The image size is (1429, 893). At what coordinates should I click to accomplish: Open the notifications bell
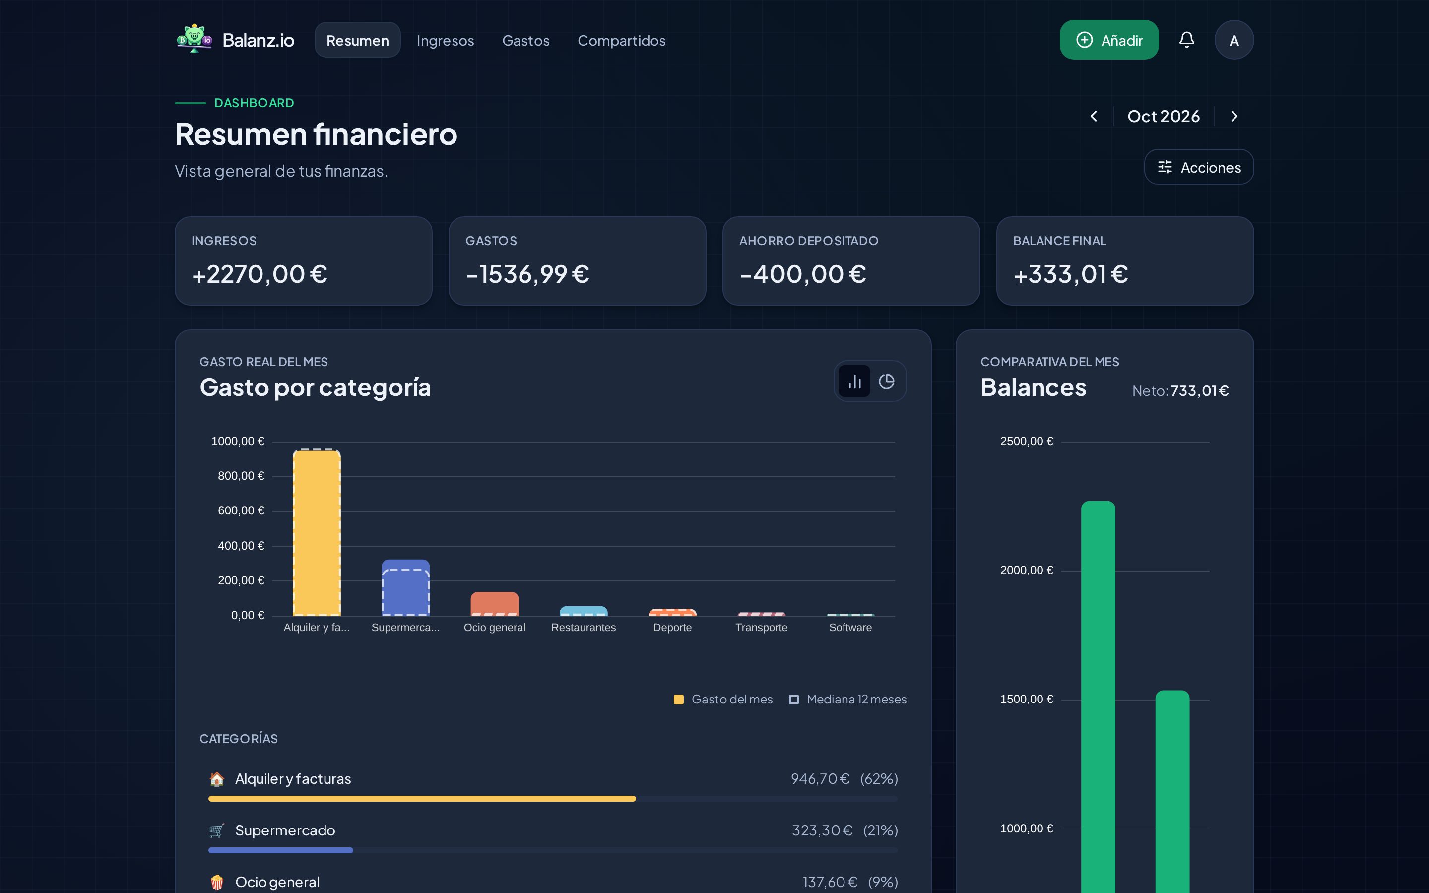pos(1186,40)
